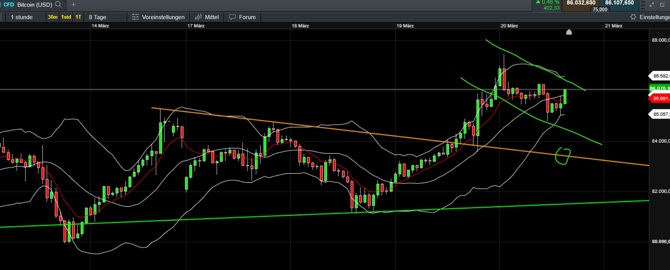This screenshot has height=270, width=670.
Task: Click the 14 März date label
Action: (100, 26)
